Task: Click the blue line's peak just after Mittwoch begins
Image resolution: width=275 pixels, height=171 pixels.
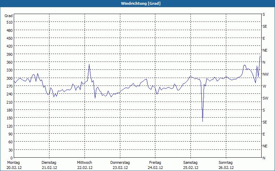Action: tap(89, 65)
